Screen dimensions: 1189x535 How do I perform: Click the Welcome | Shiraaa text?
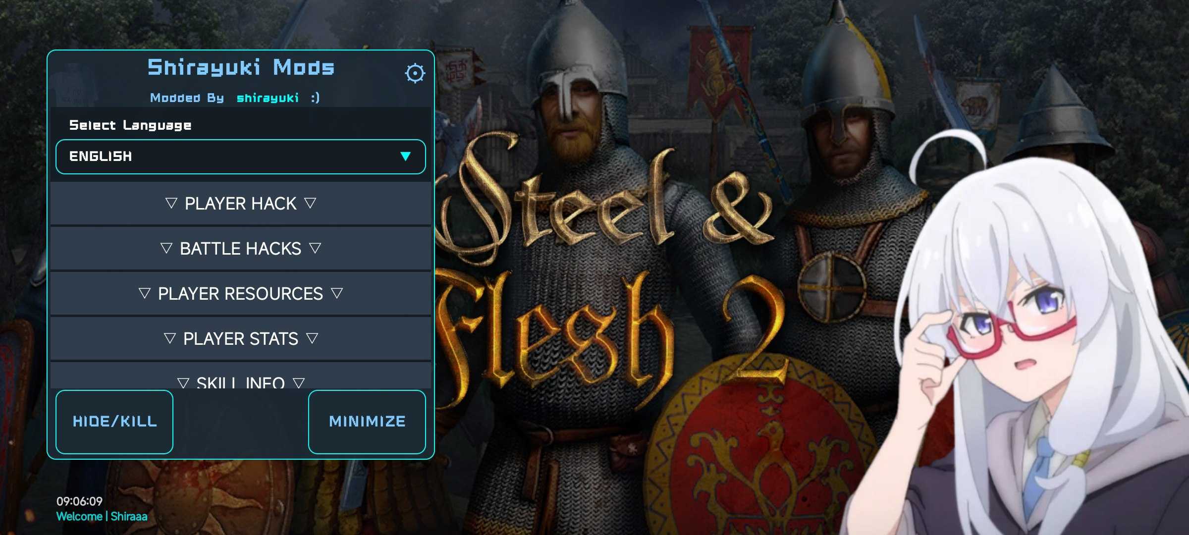tap(102, 517)
